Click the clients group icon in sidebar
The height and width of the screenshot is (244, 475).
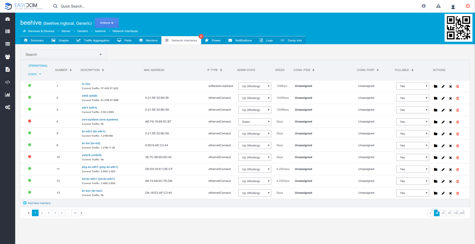tap(8, 57)
